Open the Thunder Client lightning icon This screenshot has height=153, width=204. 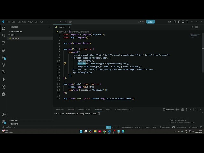click(x=4, y=87)
